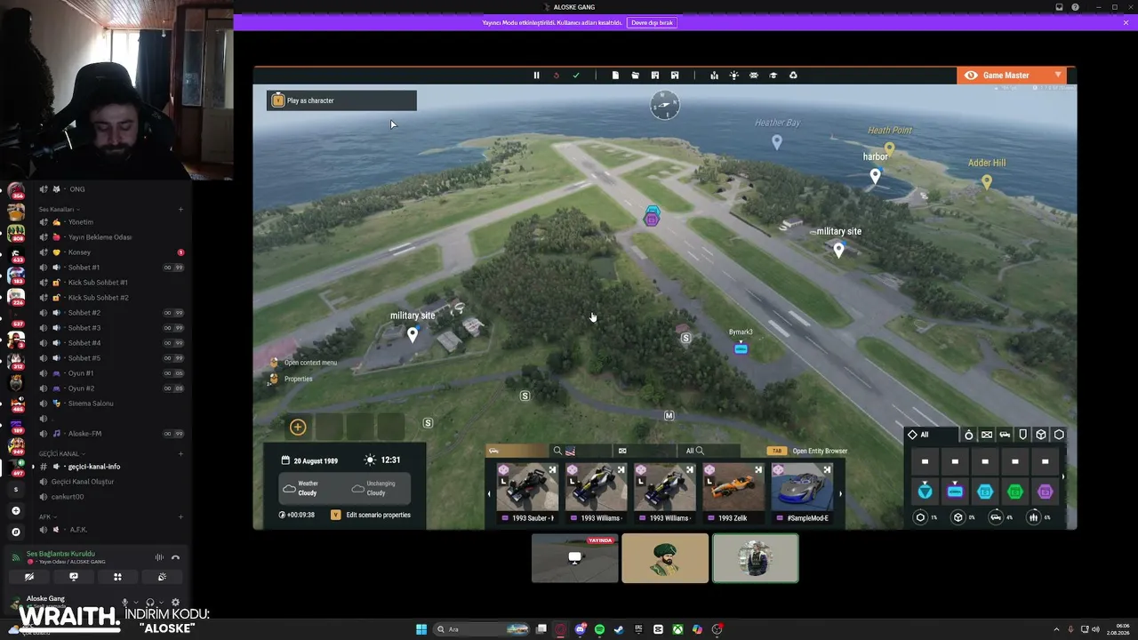Click the faction flag search field
1138x640 pixels.
(x=581, y=451)
